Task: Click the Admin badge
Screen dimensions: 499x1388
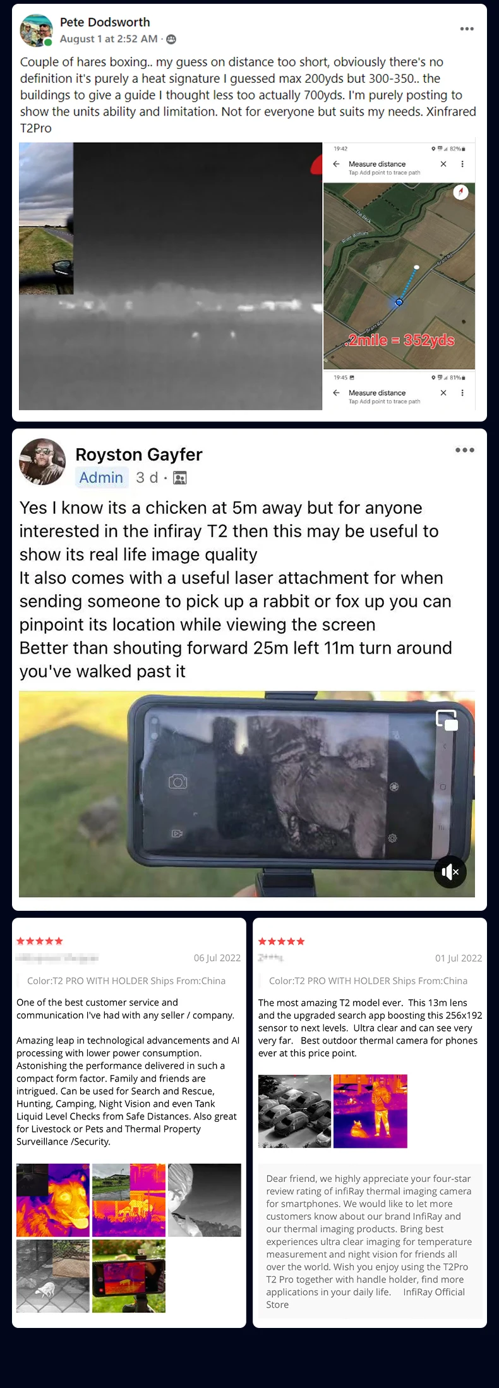Action: click(x=101, y=477)
